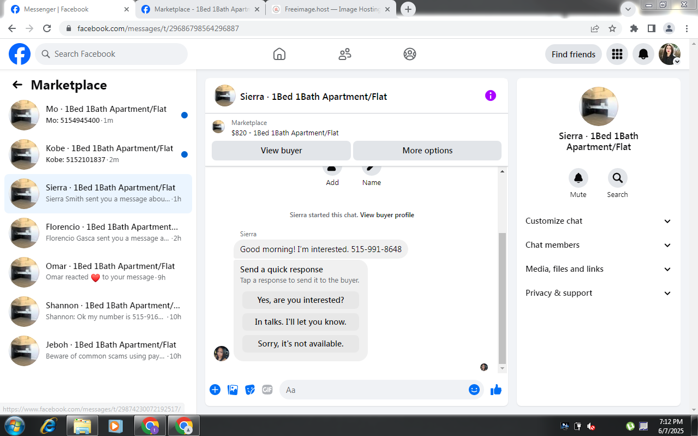Open the Chrome side panel icon
Viewport: 698px width, 436px height.
[652, 28]
